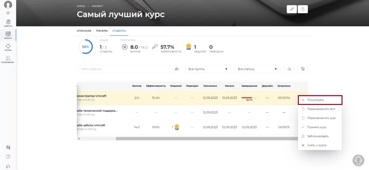Select the Студенты tab
Image resolution: width=369 pixels, height=170 pixels.
pyautogui.click(x=119, y=31)
